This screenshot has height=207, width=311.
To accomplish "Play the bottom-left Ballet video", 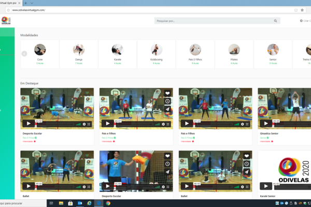I will [28, 186].
